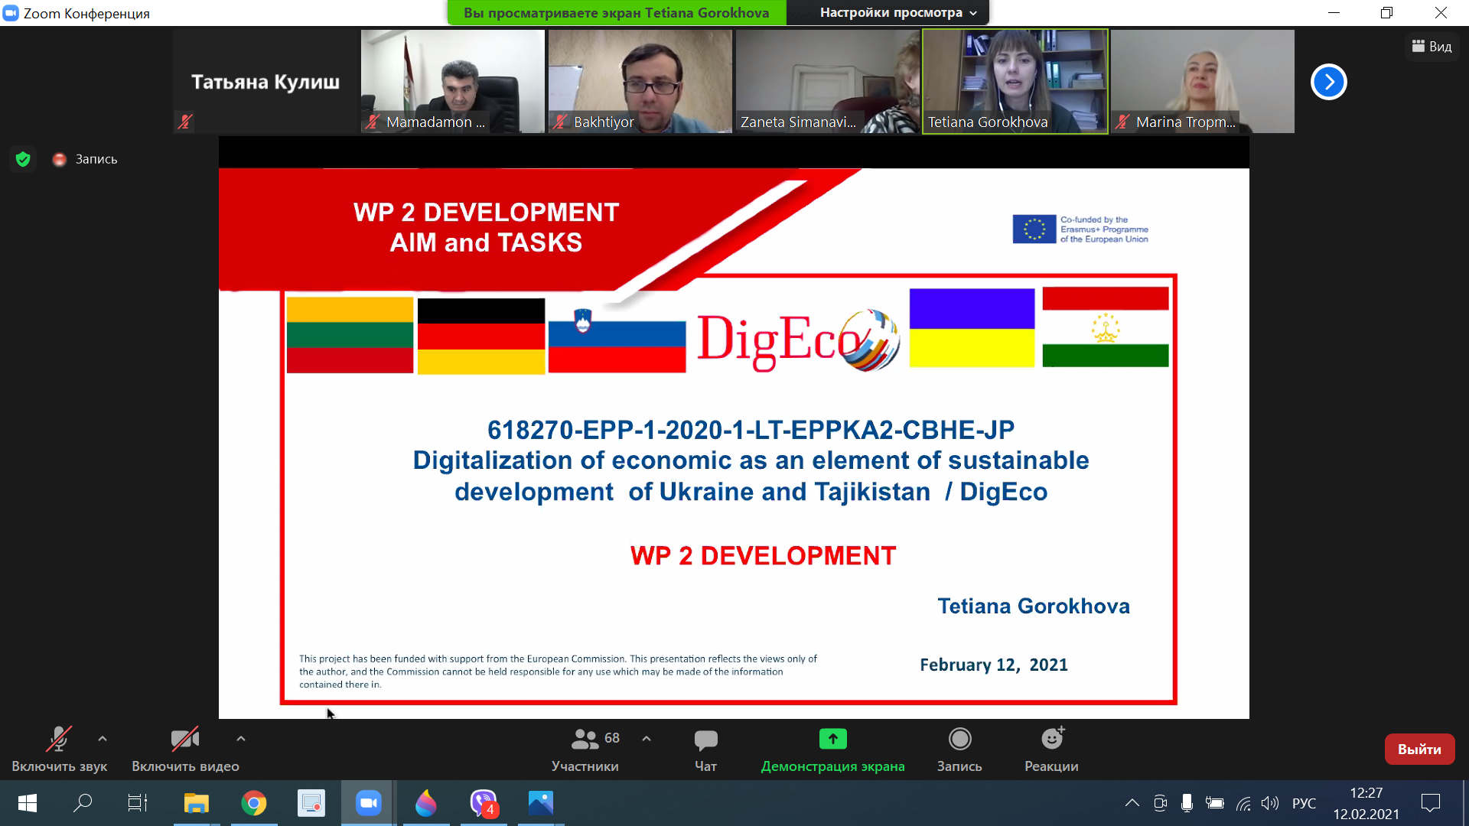Expand audio options arrow next to microphone
This screenshot has width=1469, height=826.
click(103, 739)
